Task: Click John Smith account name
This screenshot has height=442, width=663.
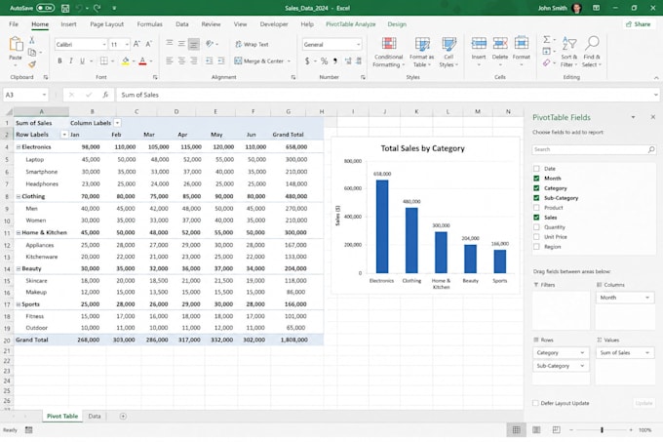Action: [x=552, y=8]
